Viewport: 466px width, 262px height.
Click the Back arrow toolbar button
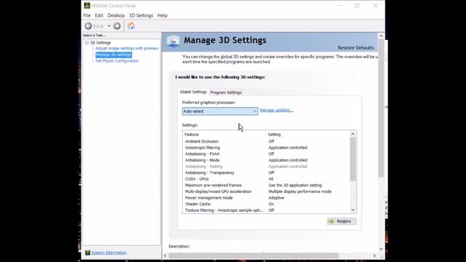point(89,26)
